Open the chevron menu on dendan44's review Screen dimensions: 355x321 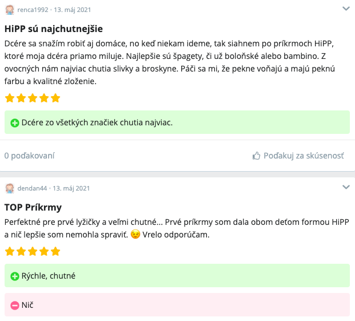[346, 187]
